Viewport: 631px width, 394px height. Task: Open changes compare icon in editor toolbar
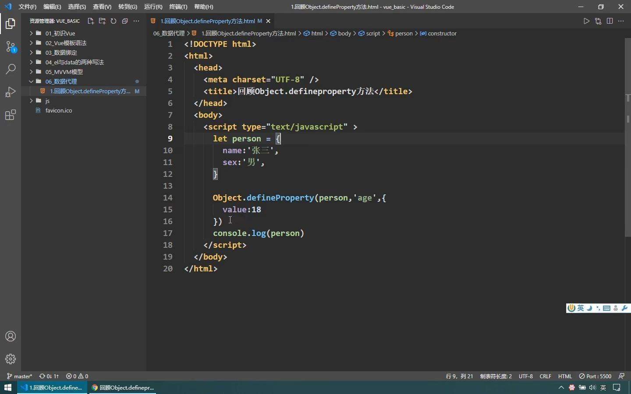pos(598,21)
